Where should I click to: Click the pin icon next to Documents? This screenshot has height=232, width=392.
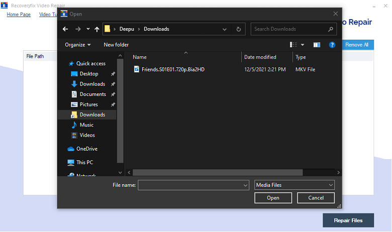pyautogui.click(x=113, y=94)
